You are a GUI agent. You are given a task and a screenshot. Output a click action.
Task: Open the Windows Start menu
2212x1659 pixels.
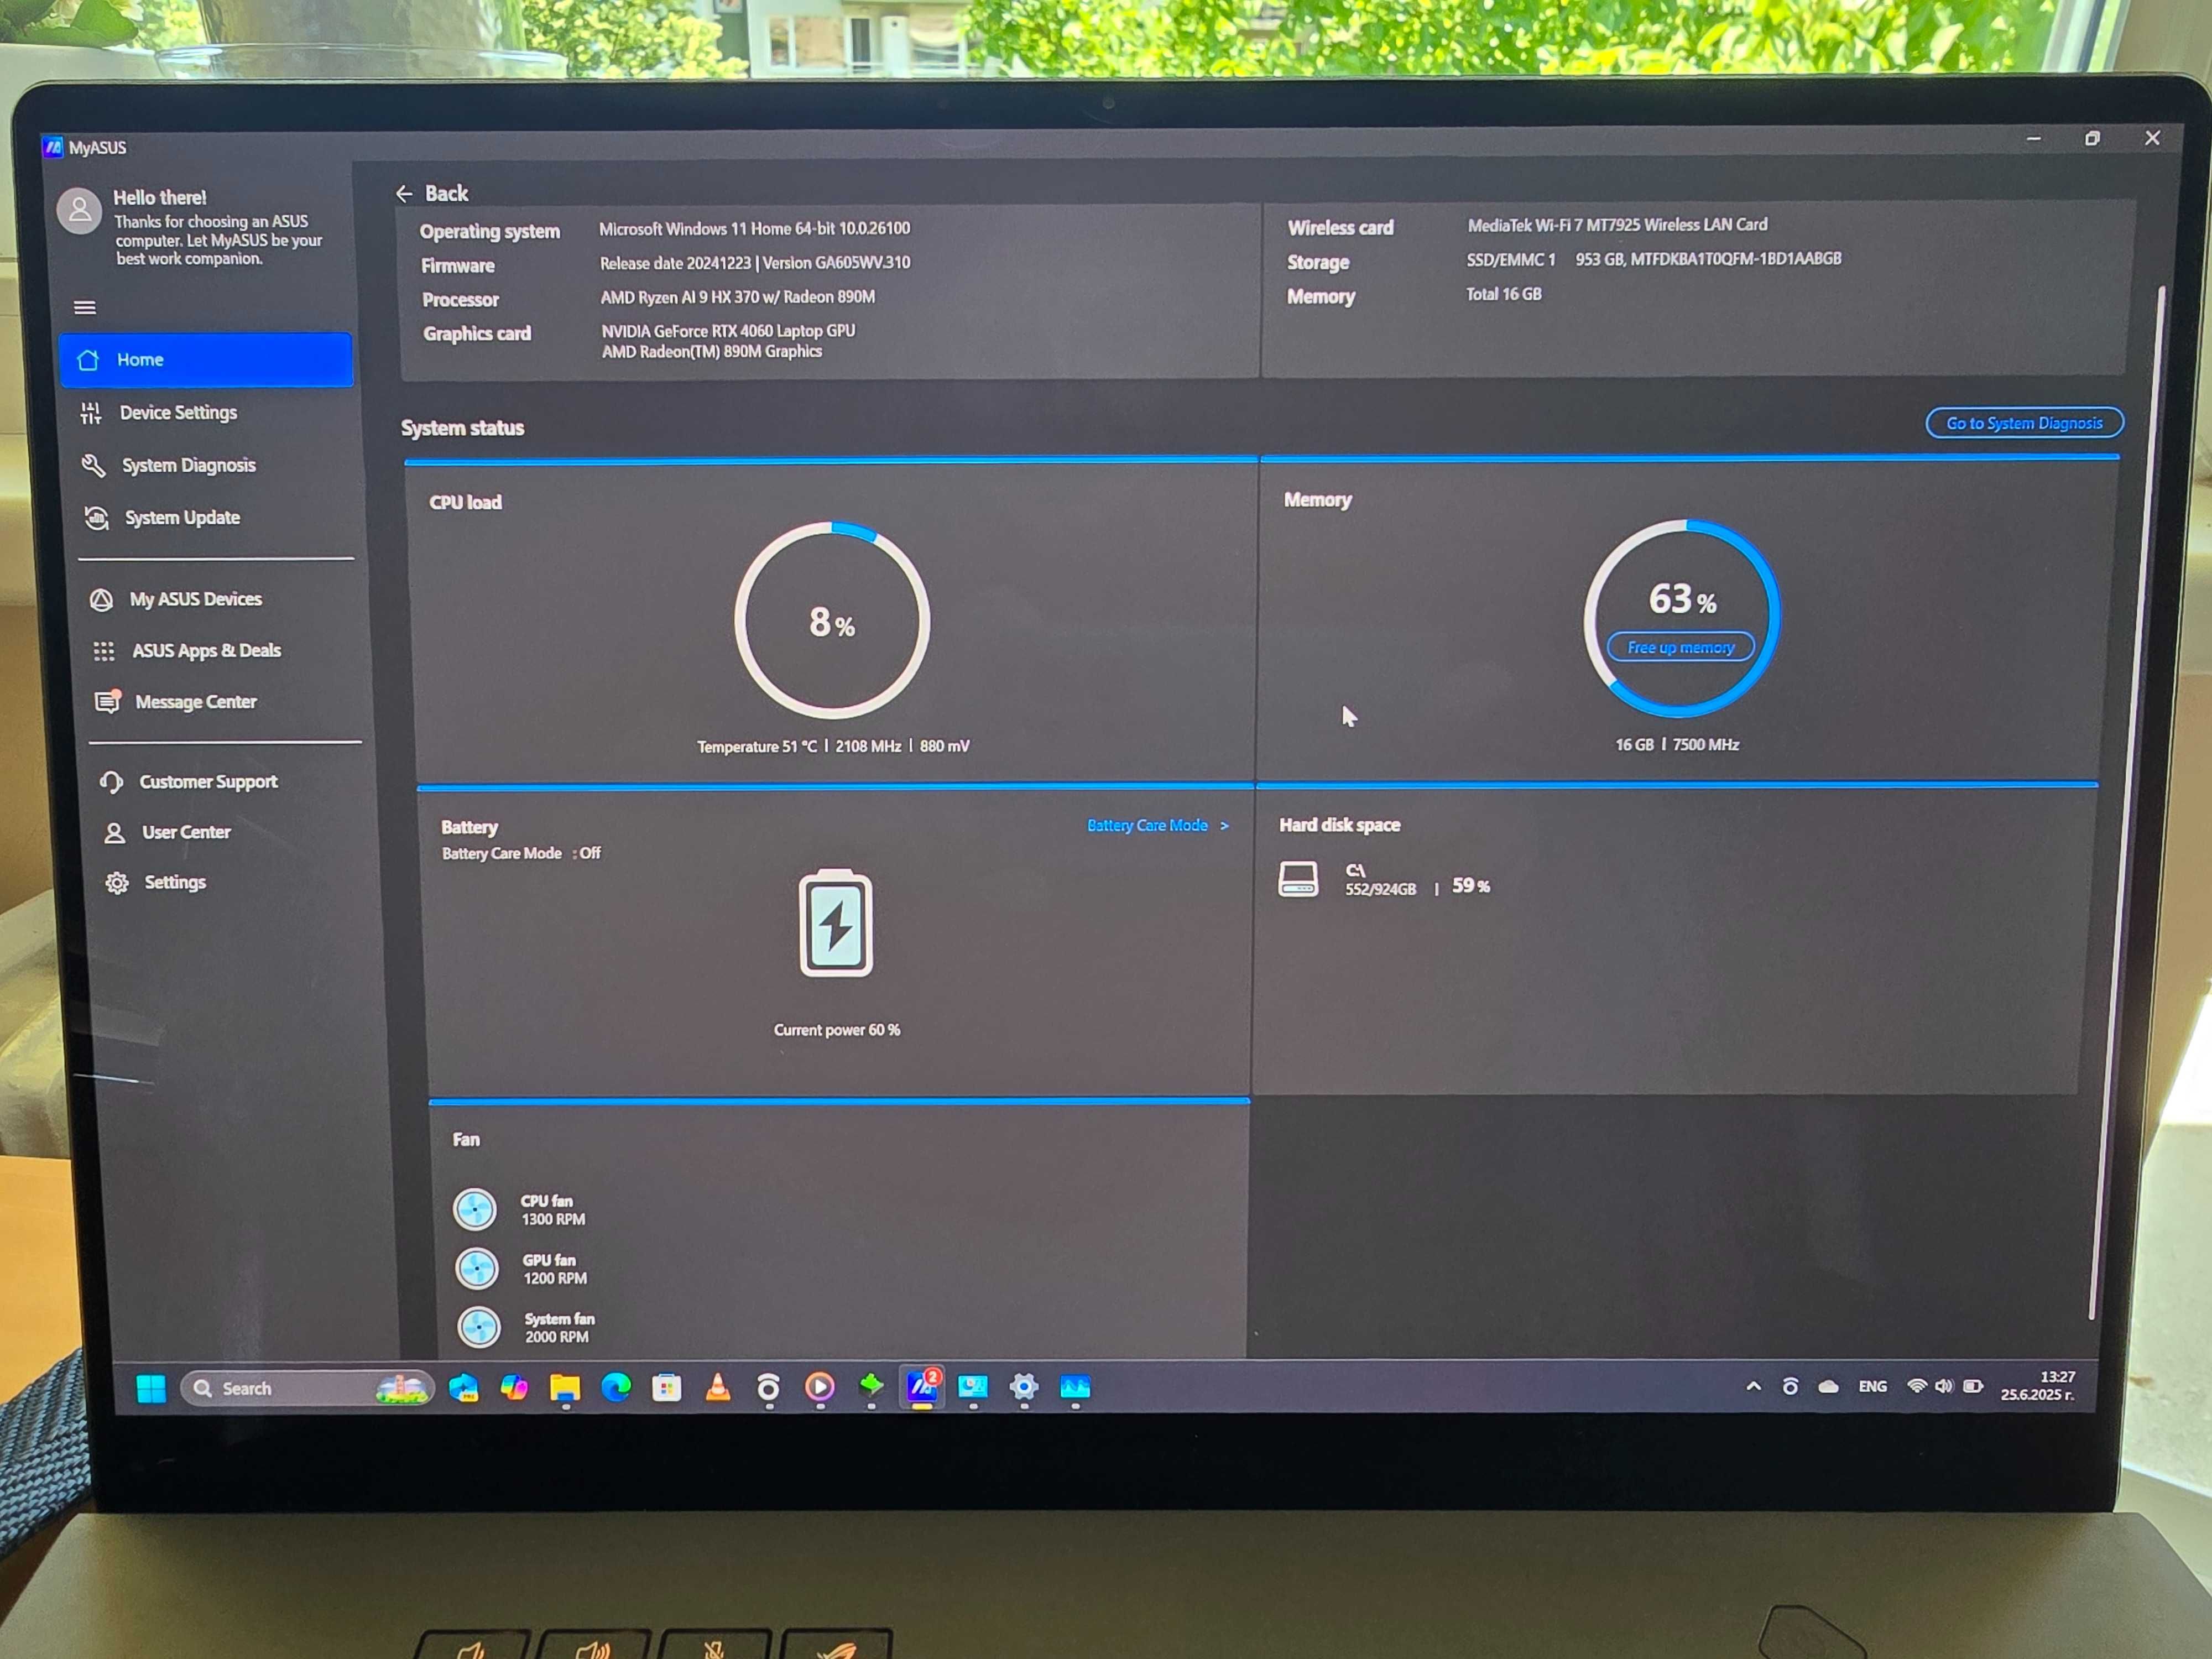pos(151,1389)
